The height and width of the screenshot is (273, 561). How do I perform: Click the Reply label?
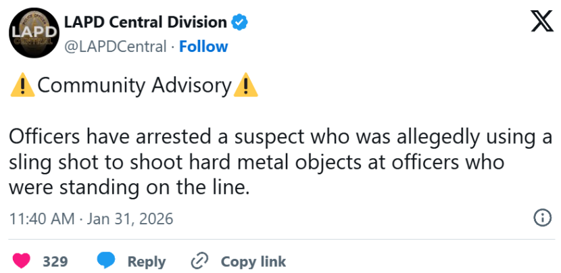(147, 262)
